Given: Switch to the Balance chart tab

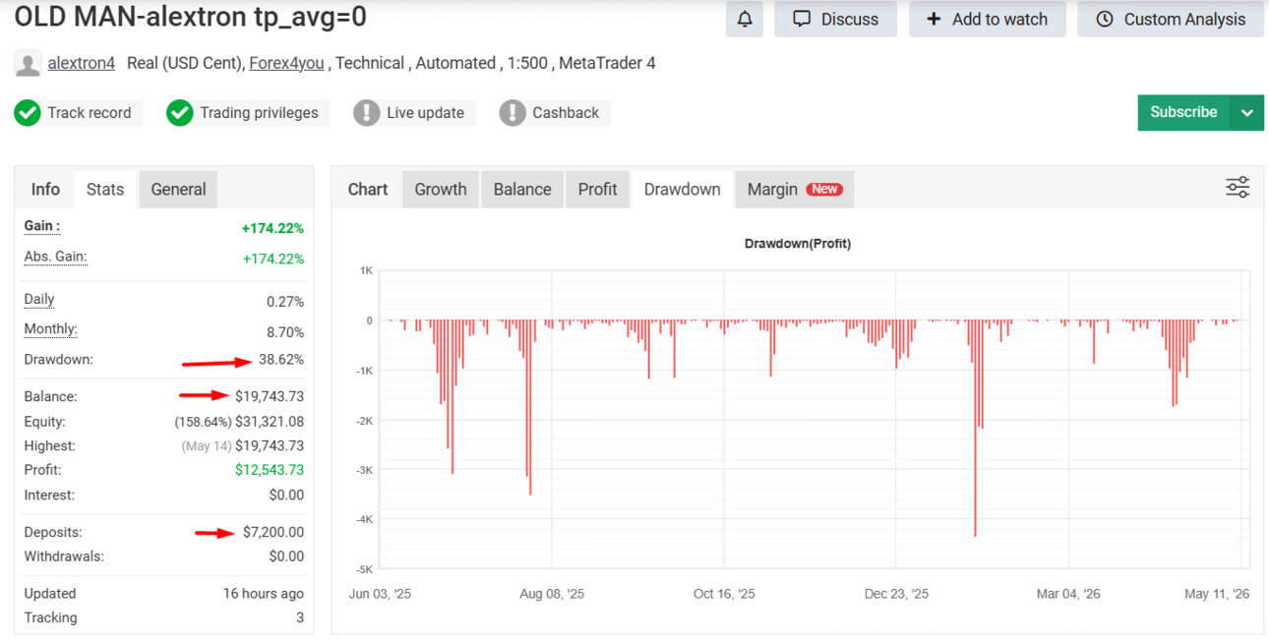Looking at the screenshot, I should click(x=522, y=190).
